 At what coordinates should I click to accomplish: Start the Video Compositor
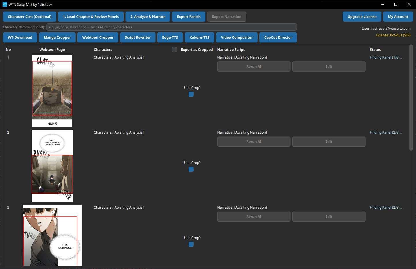point(237,37)
